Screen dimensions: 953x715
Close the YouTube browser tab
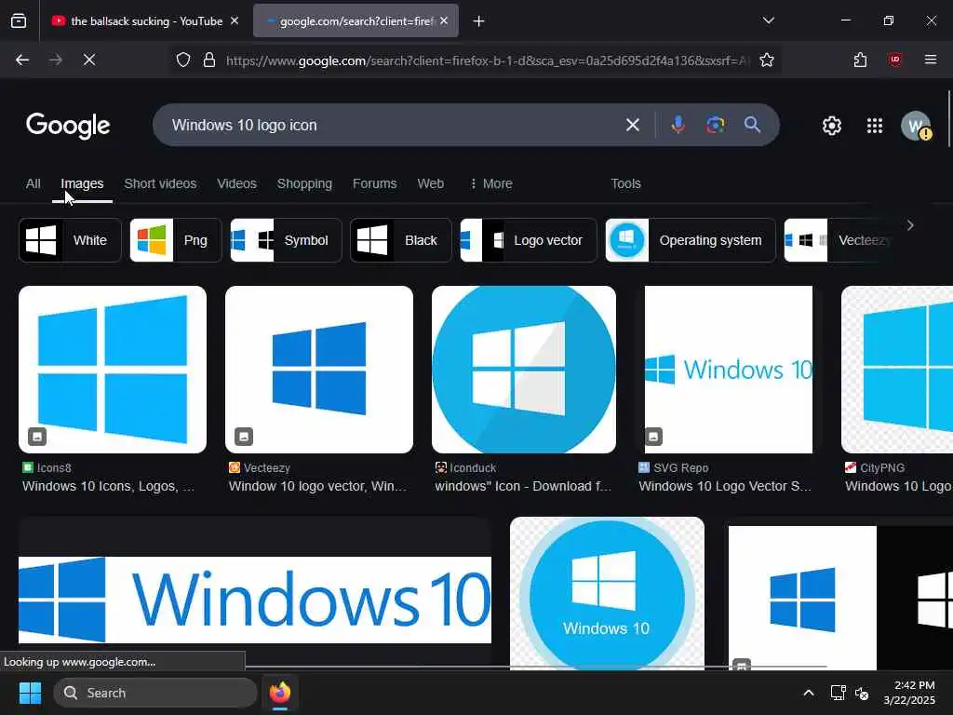[x=235, y=20]
